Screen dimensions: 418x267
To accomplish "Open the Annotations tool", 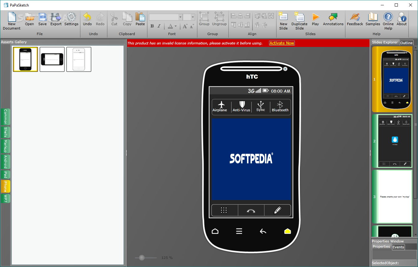I will pyautogui.click(x=333, y=19).
